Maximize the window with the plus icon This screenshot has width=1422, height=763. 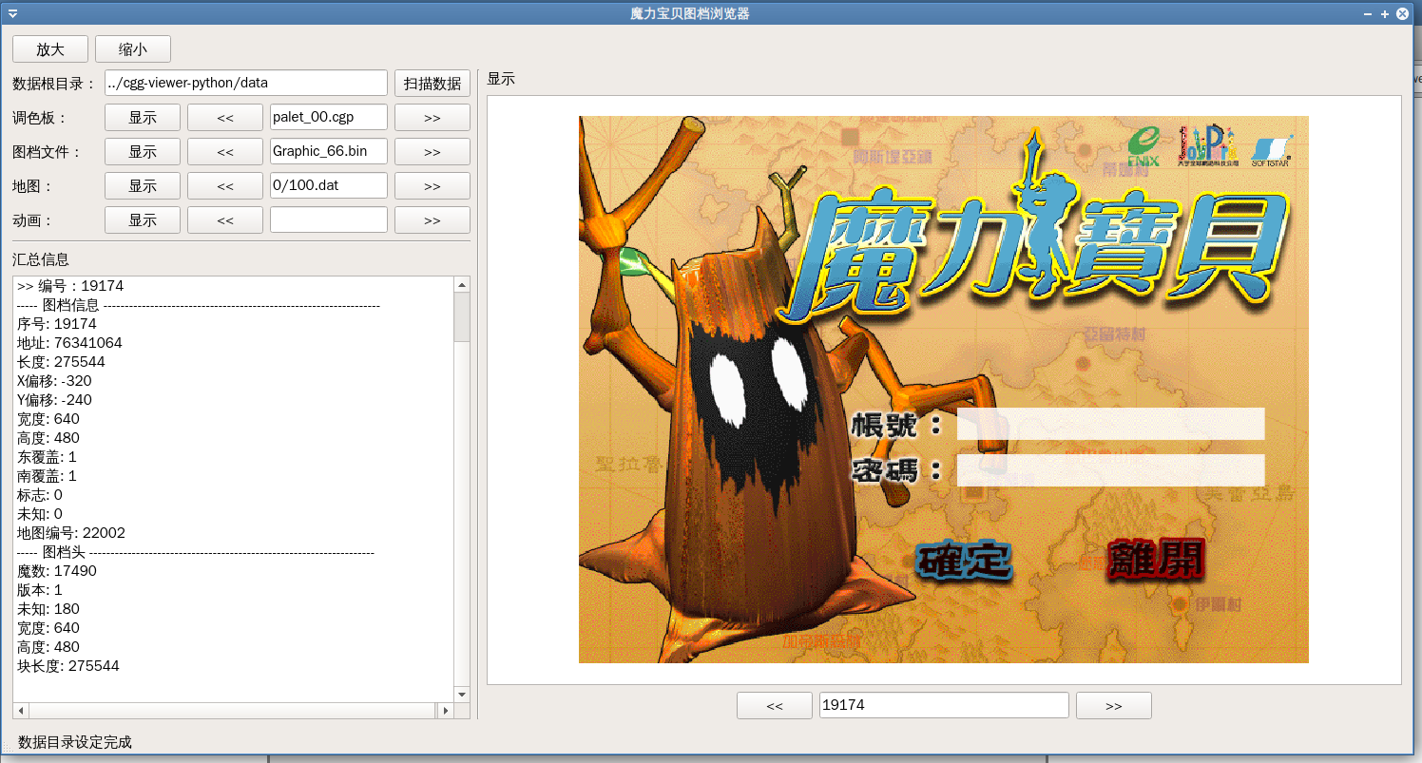click(x=1385, y=13)
